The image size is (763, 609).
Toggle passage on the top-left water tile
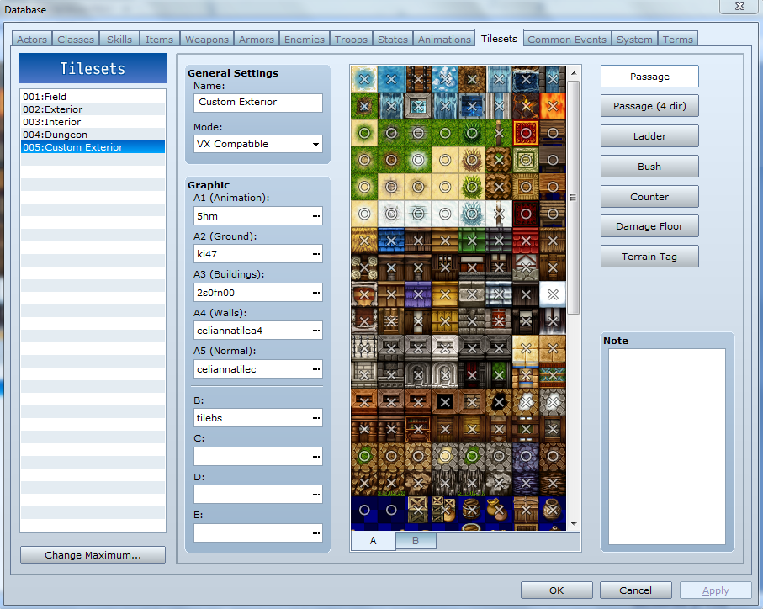(x=364, y=79)
